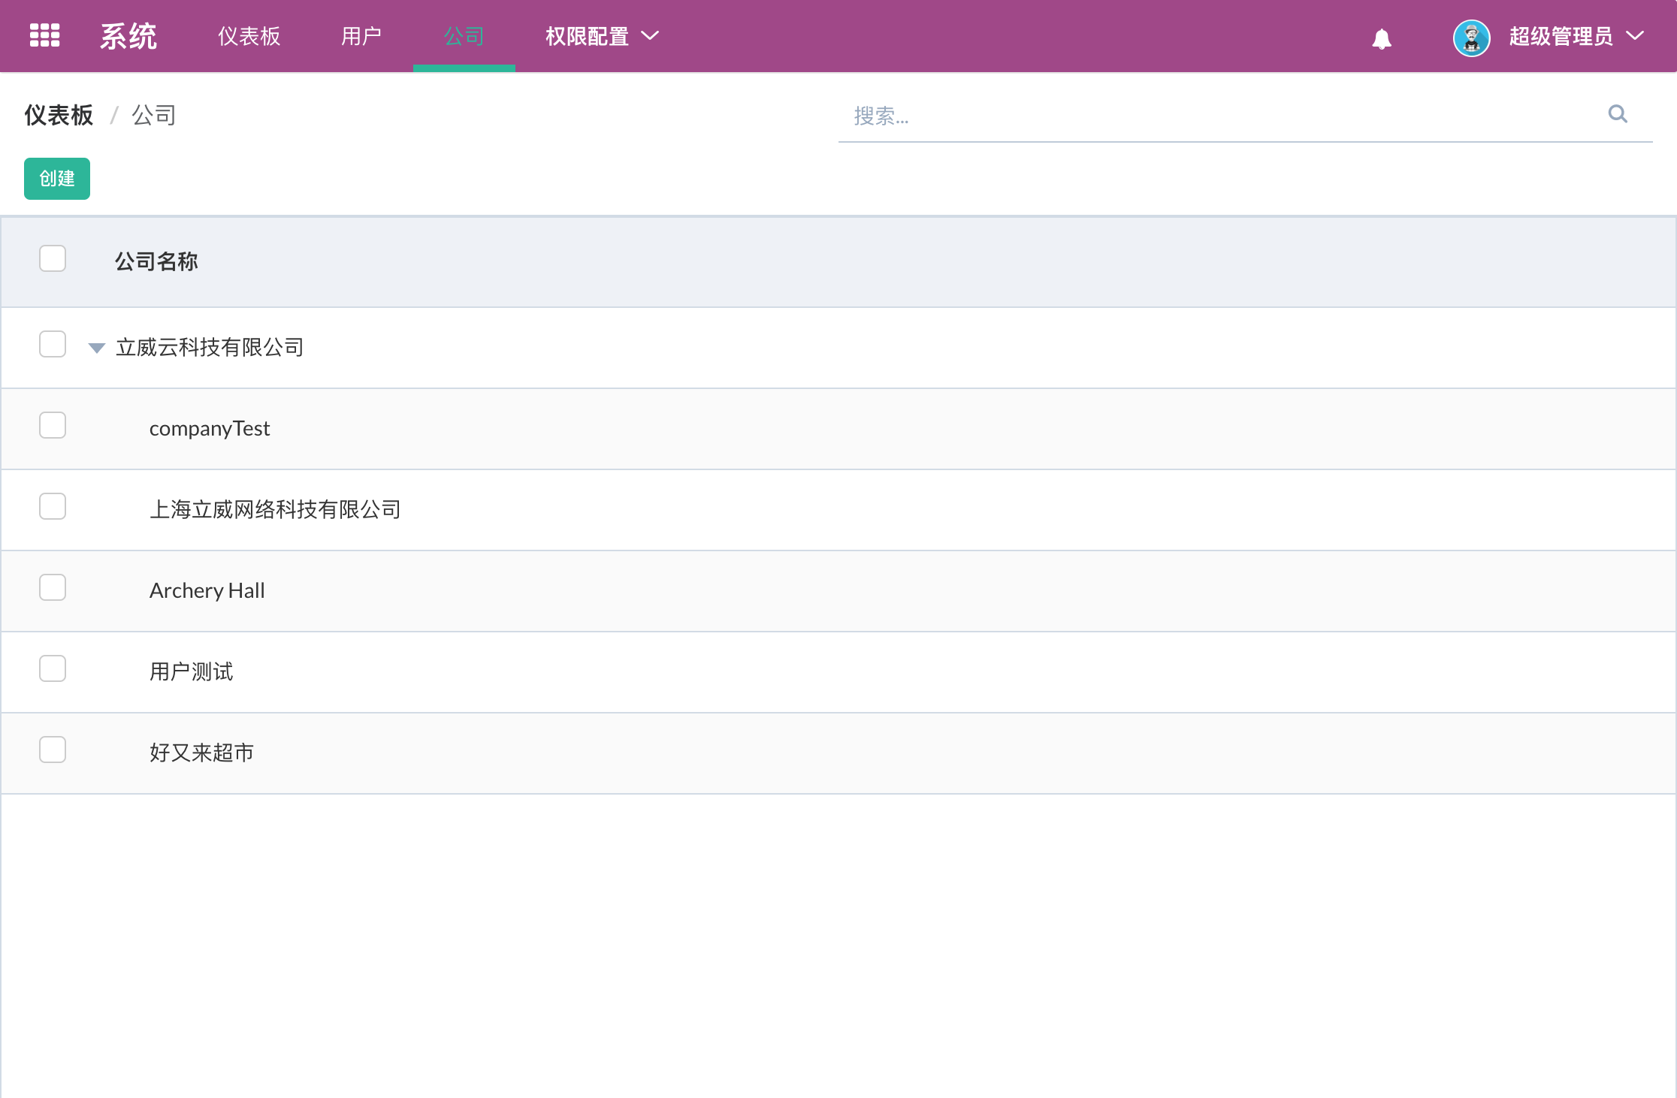The image size is (1677, 1098).
Task: Go back via 仪表板 breadcrumb link
Action: pos(59,115)
